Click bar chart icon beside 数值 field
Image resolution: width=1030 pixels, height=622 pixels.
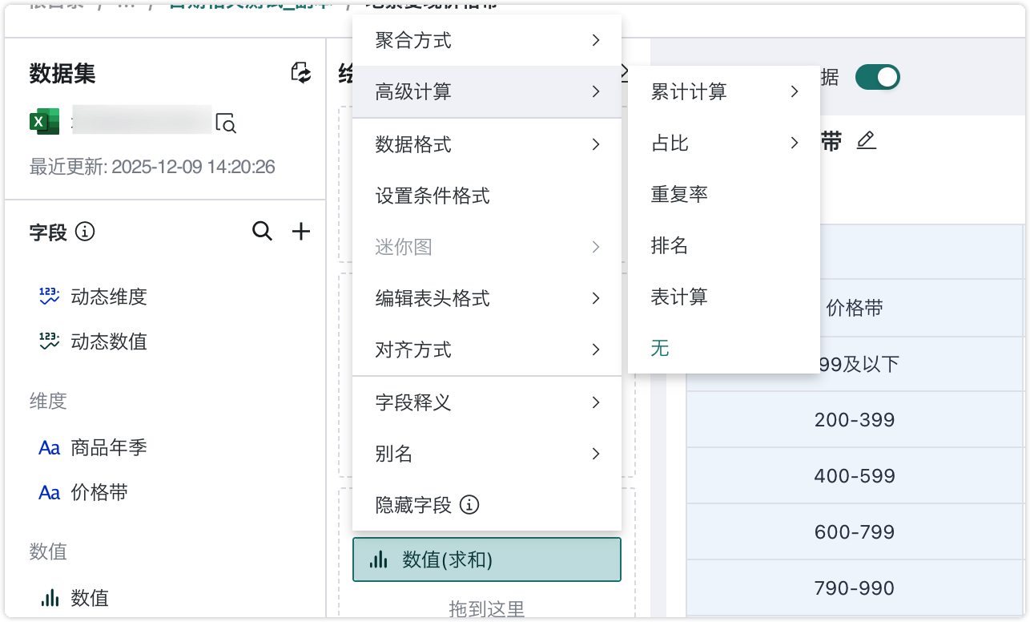click(x=50, y=598)
